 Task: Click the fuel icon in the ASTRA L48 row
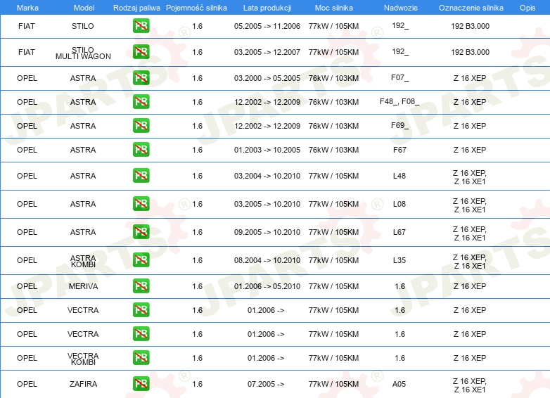point(141,175)
